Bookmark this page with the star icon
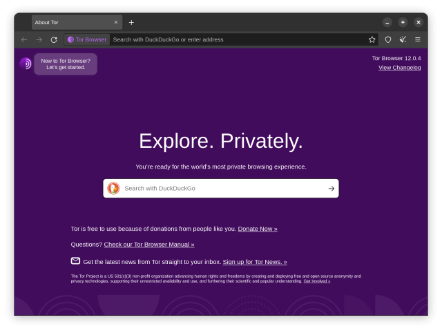Viewport: 442px width, 331px height. [x=372, y=40]
